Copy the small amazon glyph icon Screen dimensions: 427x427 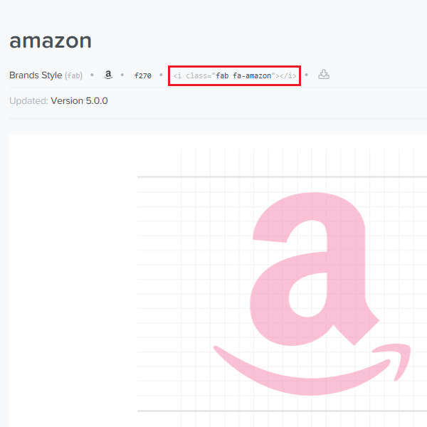[x=108, y=75]
